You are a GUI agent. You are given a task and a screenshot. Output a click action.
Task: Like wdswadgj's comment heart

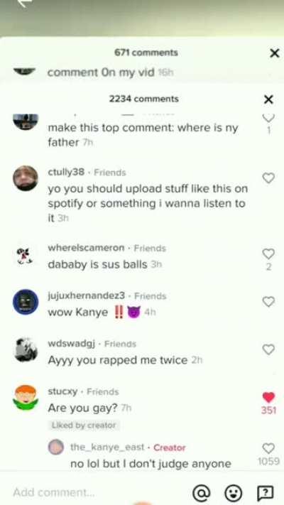tap(268, 349)
